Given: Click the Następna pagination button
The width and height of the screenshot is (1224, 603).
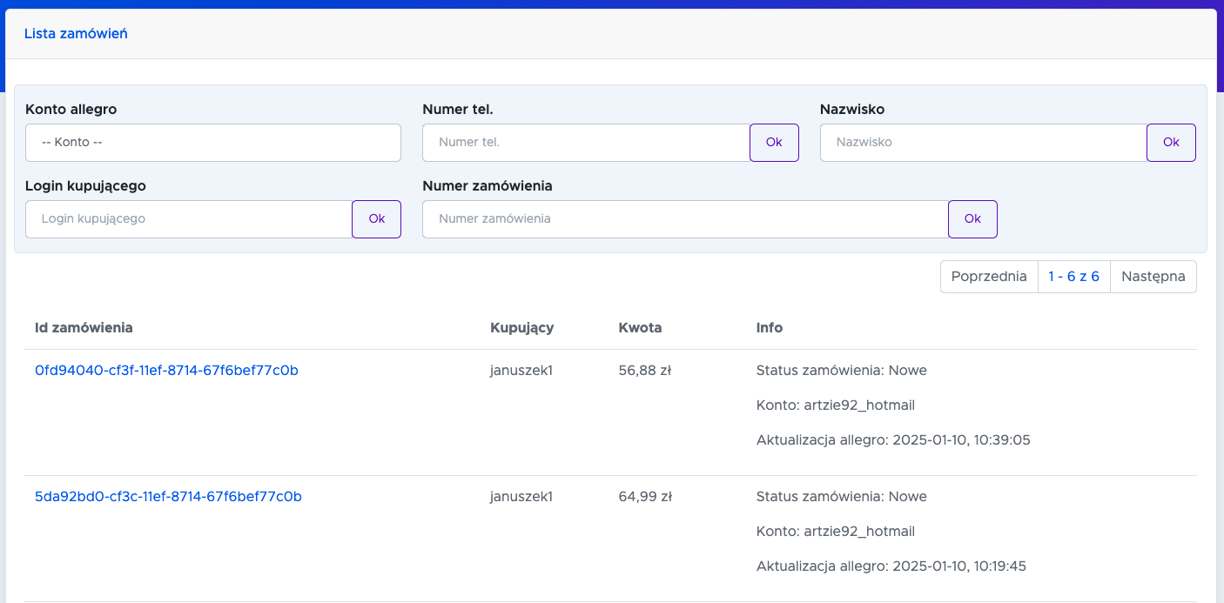Looking at the screenshot, I should 1153,277.
